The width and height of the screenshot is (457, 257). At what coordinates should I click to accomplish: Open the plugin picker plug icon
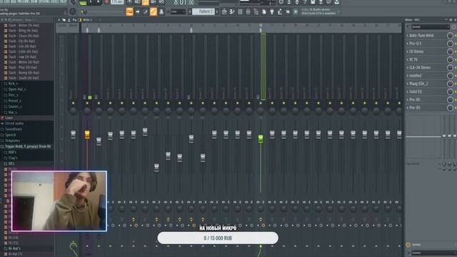coord(272,11)
